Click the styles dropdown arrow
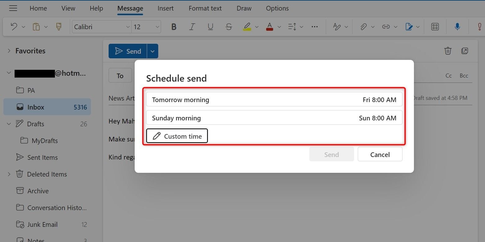 346,27
